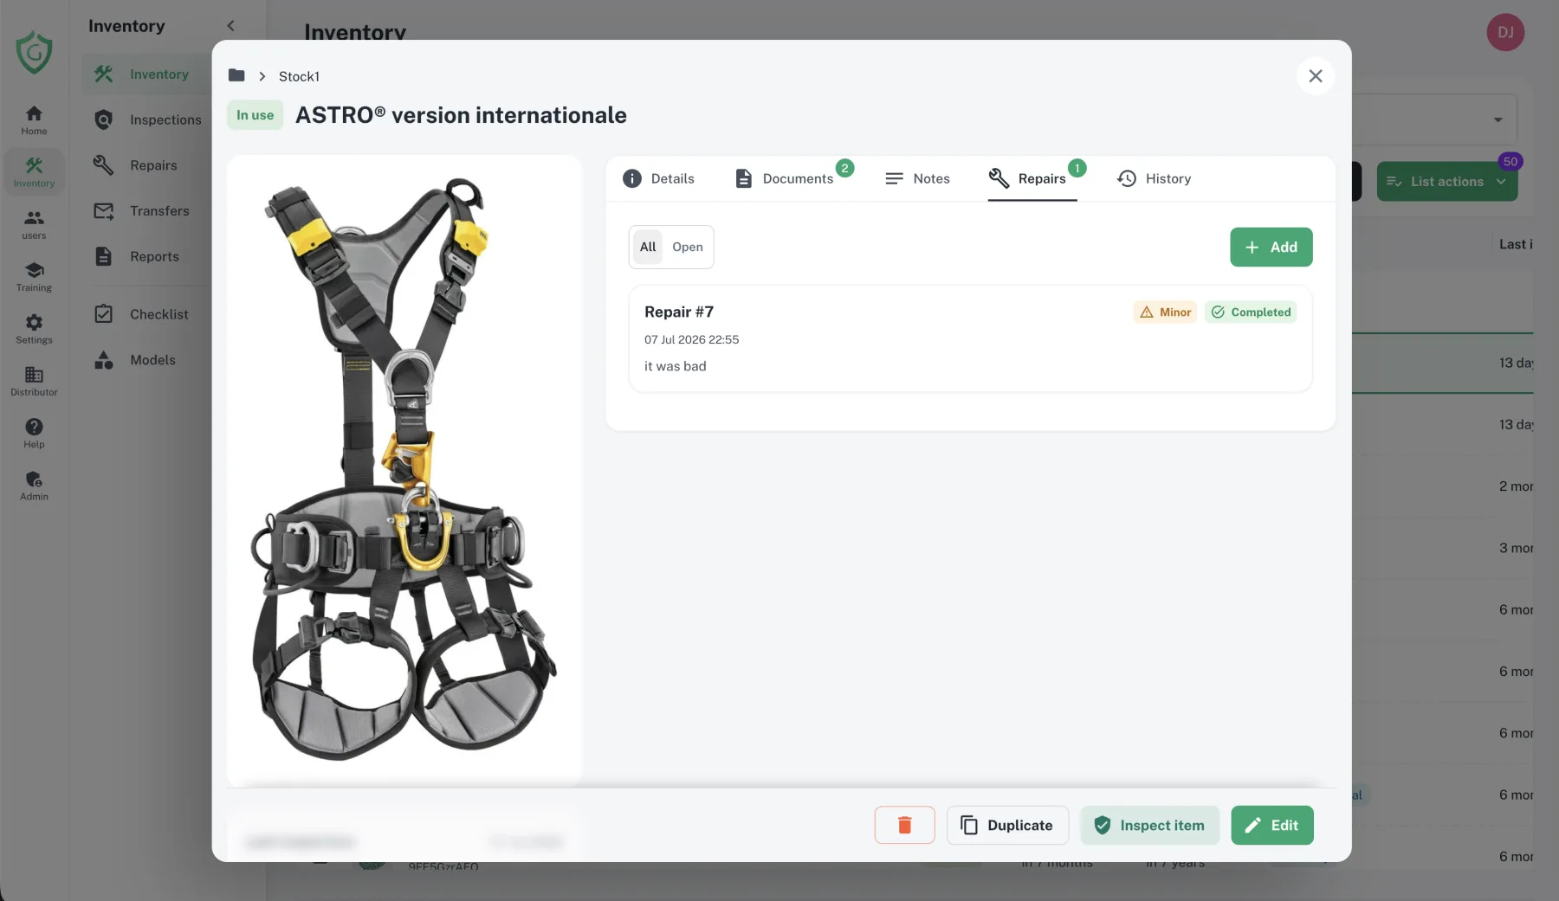Collapse the Inventory side panel chevron
The height and width of the screenshot is (901, 1559).
(230, 26)
